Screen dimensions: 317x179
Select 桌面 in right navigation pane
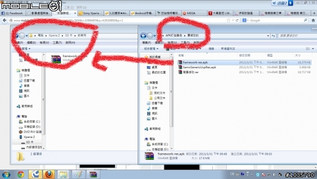click(155, 67)
